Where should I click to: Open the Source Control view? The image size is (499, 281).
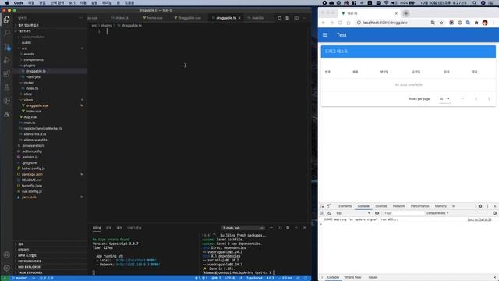[x=7, y=47]
